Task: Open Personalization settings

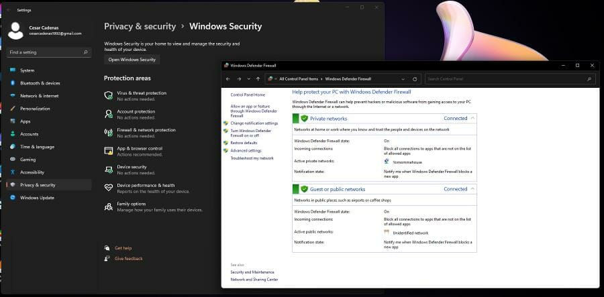Action: pos(49,109)
